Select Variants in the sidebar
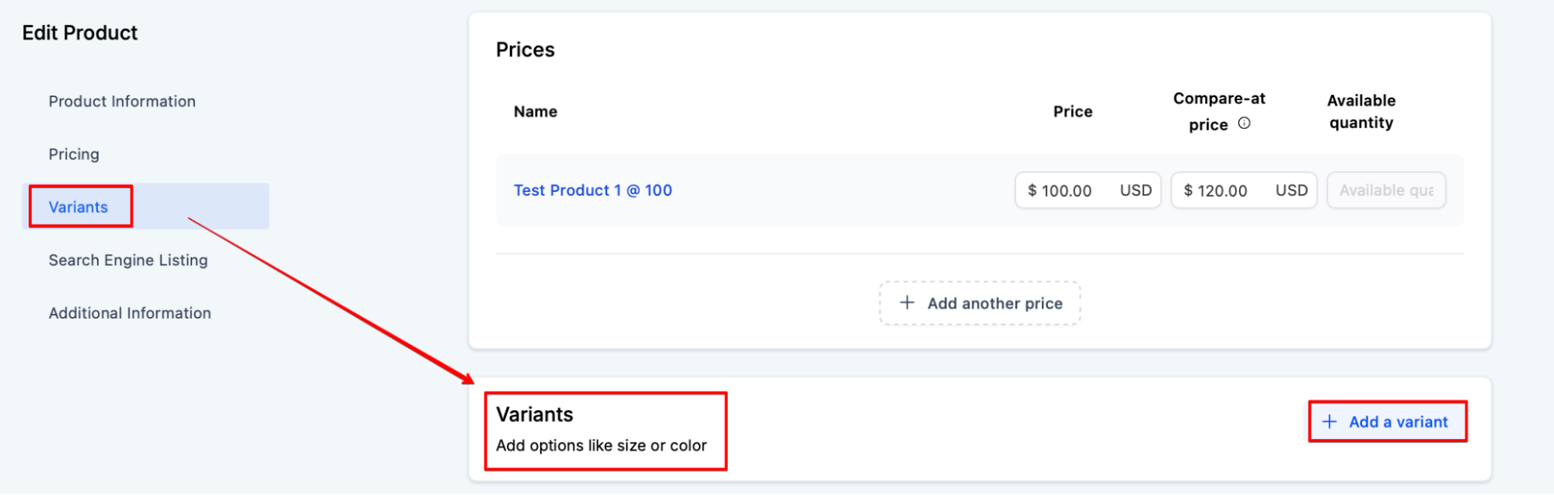This screenshot has width=1554, height=495. click(79, 207)
